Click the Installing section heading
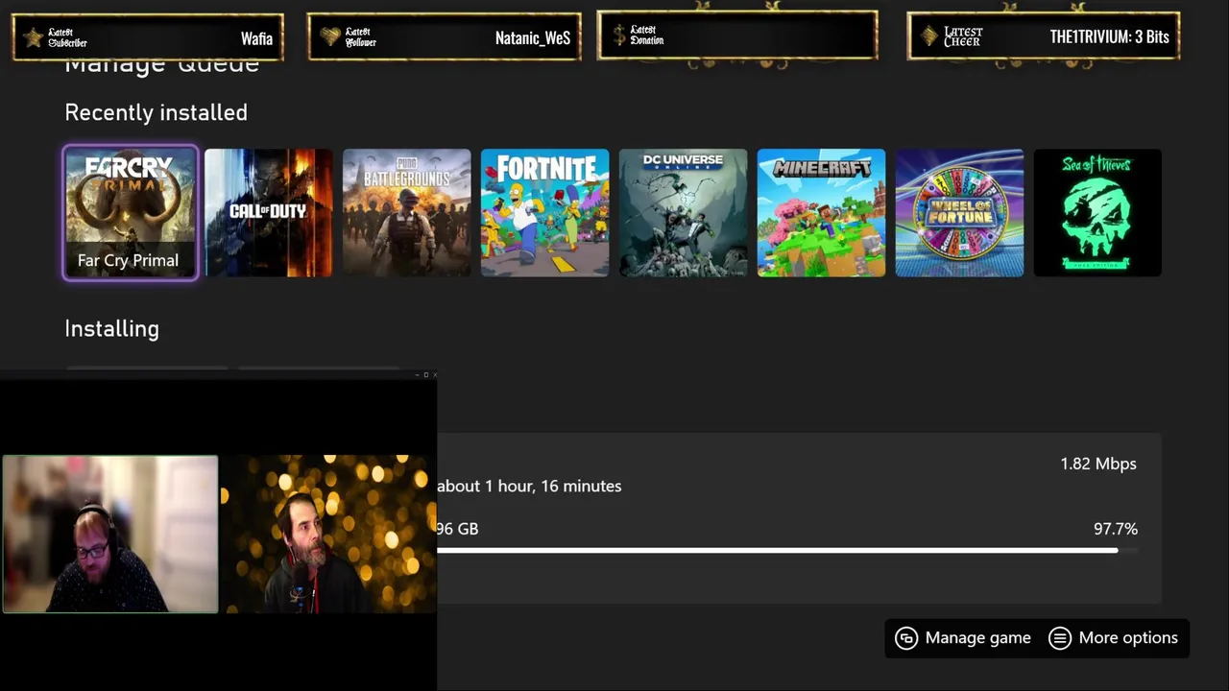The image size is (1229, 691). 111,328
